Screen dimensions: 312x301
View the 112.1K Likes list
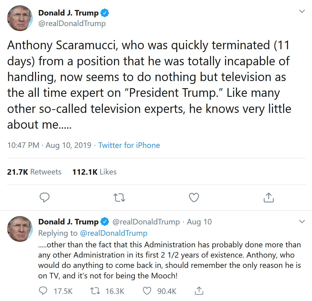click(x=94, y=172)
